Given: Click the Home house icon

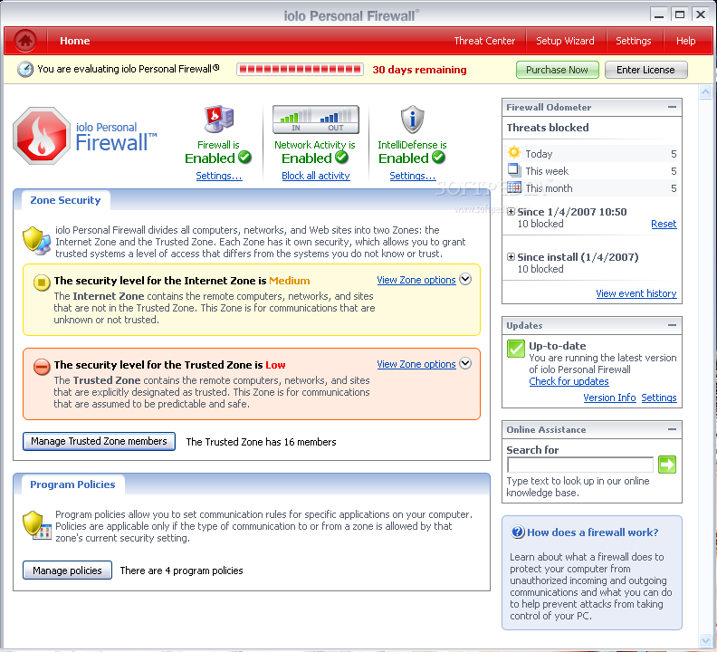Looking at the screenshot, I should [25, 41].
